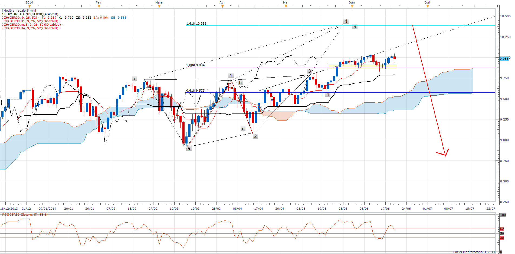The image size is (515, 254).
Task: Select the Fibonacci "0,618 9 578" label
Action: [x=195, y=91]
